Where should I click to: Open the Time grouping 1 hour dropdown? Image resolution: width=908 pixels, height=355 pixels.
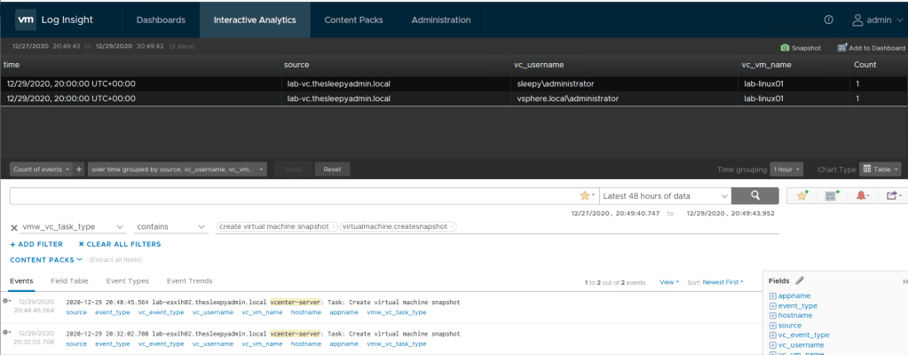click(x=786, y=169)
